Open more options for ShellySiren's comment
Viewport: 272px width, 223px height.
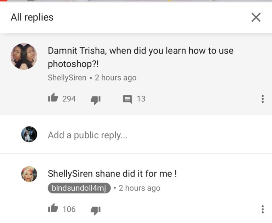(x=262, y=99)
